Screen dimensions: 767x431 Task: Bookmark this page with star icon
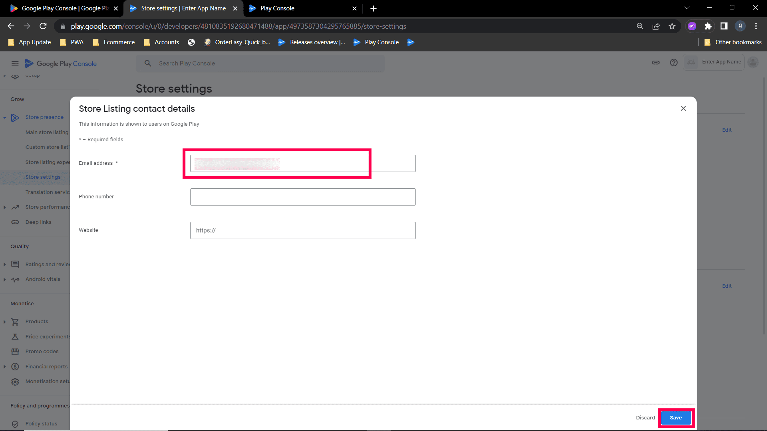(x=672, y=26)
